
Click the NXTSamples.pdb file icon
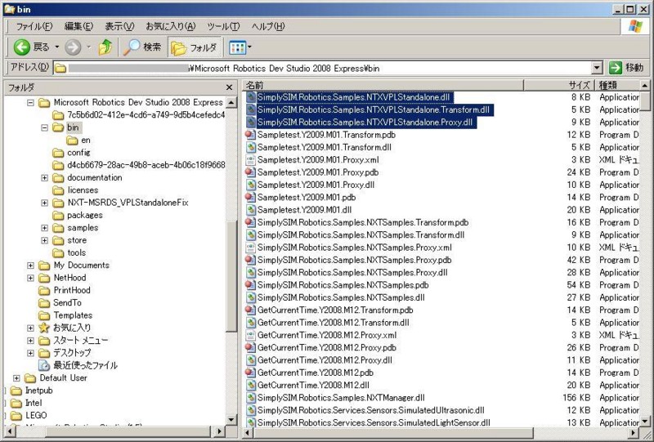[250, 285]
